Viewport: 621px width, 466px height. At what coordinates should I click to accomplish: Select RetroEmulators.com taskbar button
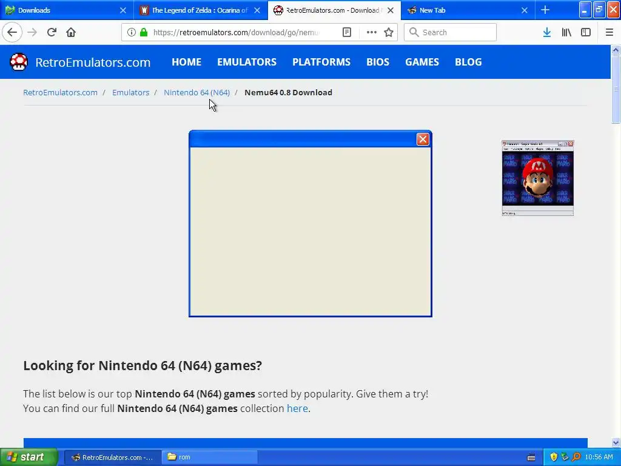pyautogui.click(x=112, y=458)
